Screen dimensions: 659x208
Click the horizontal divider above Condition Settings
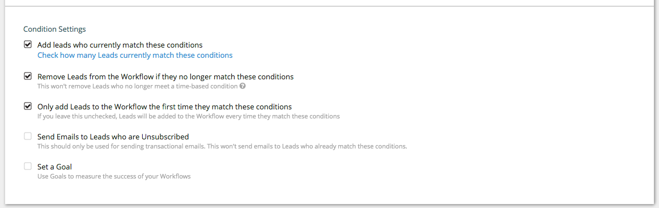click(330, 6)
